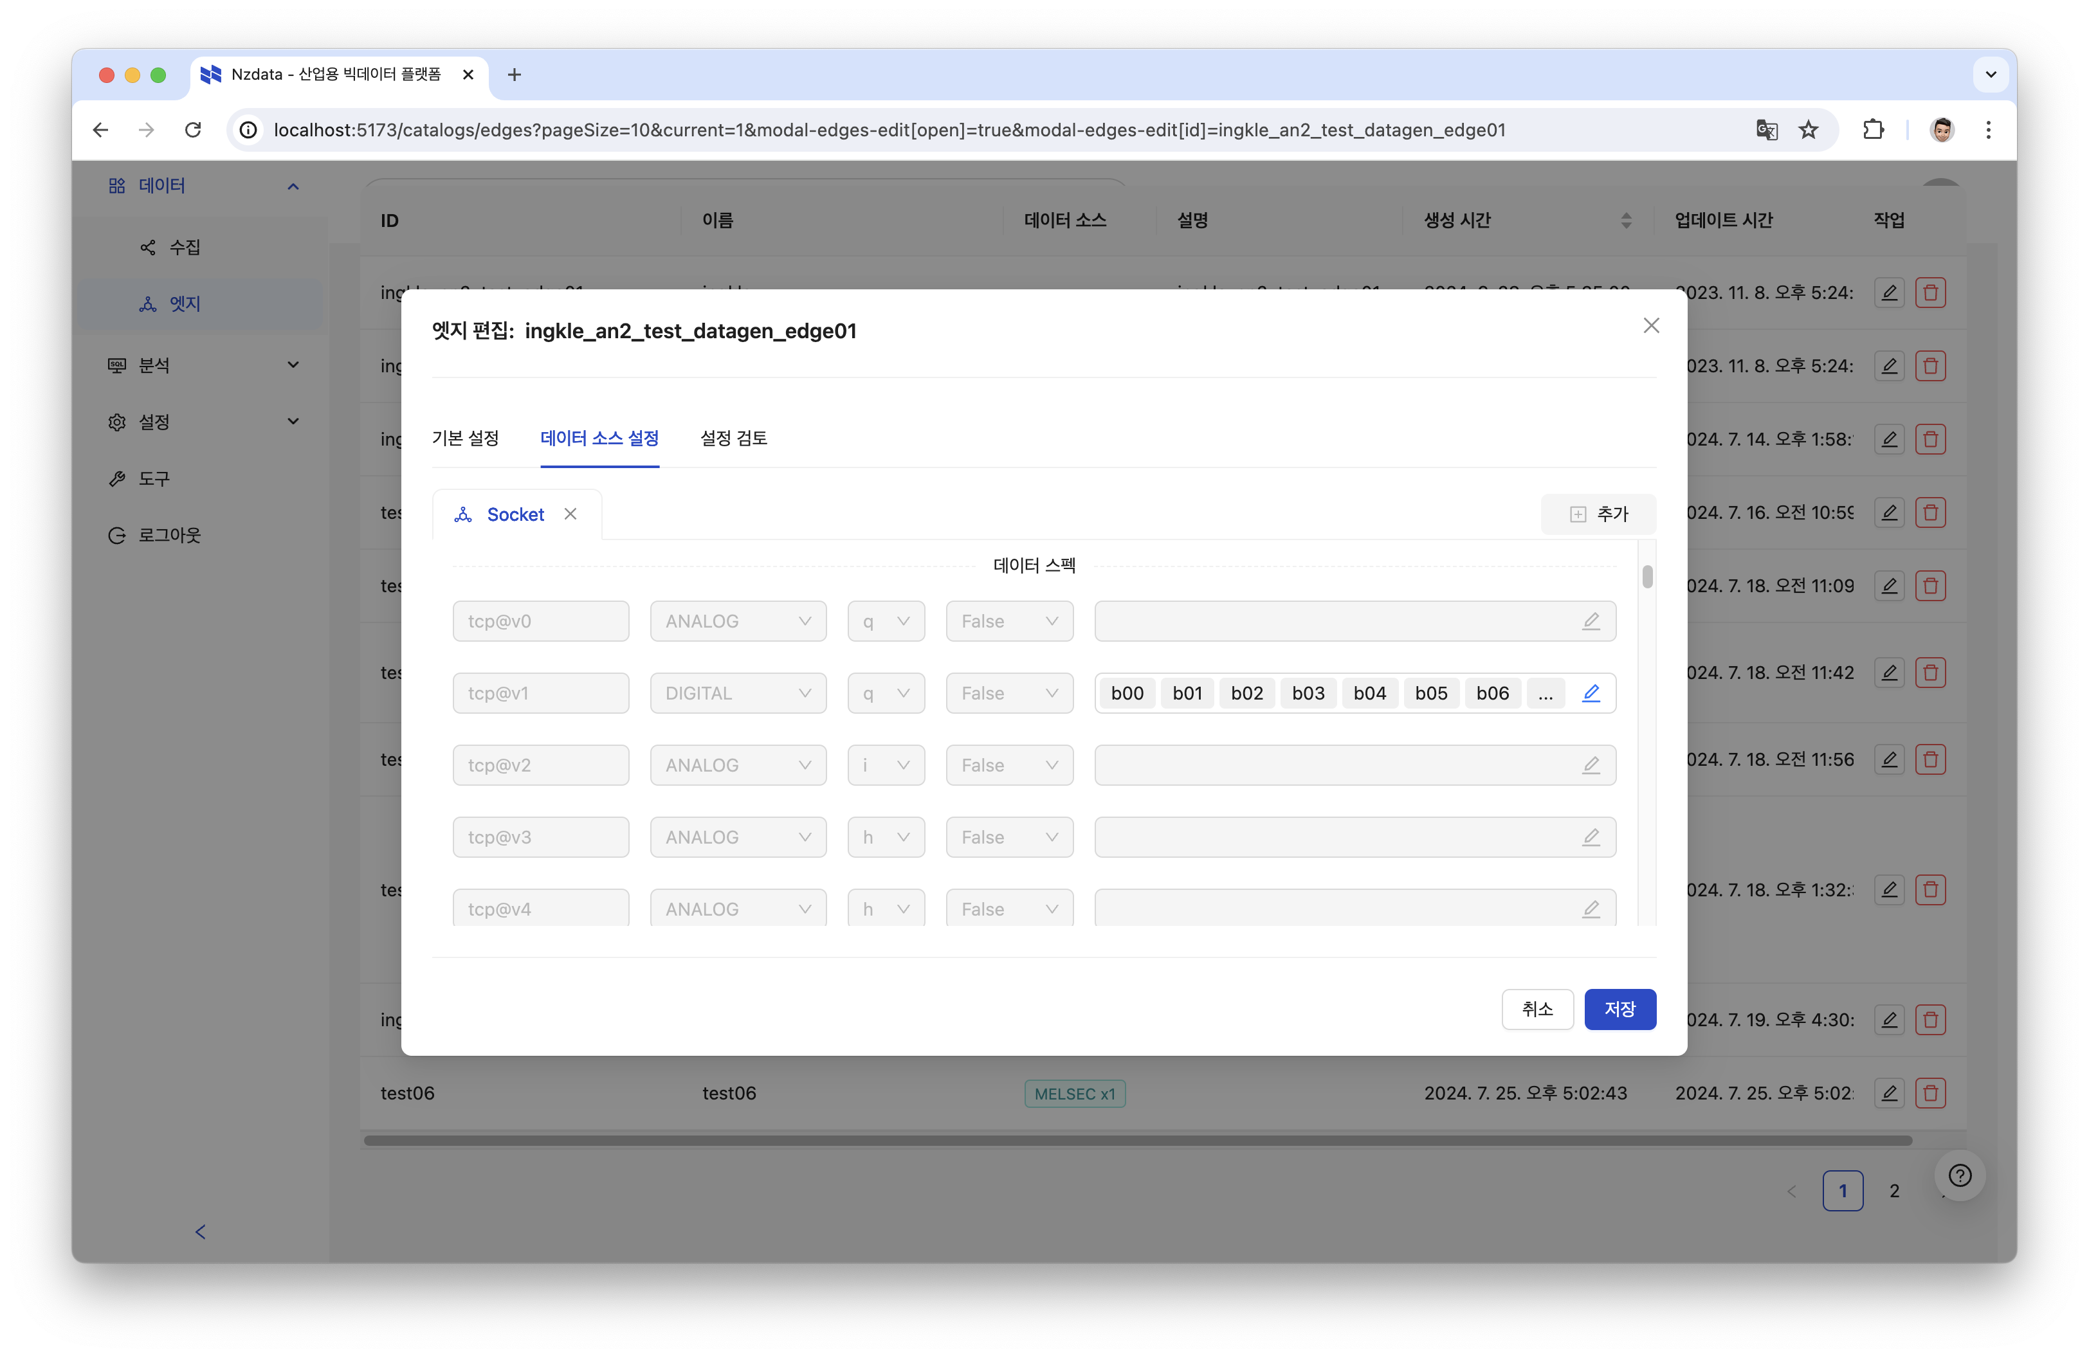
Task: Edit the test06 edge row
Action: click(1889, 1093)
